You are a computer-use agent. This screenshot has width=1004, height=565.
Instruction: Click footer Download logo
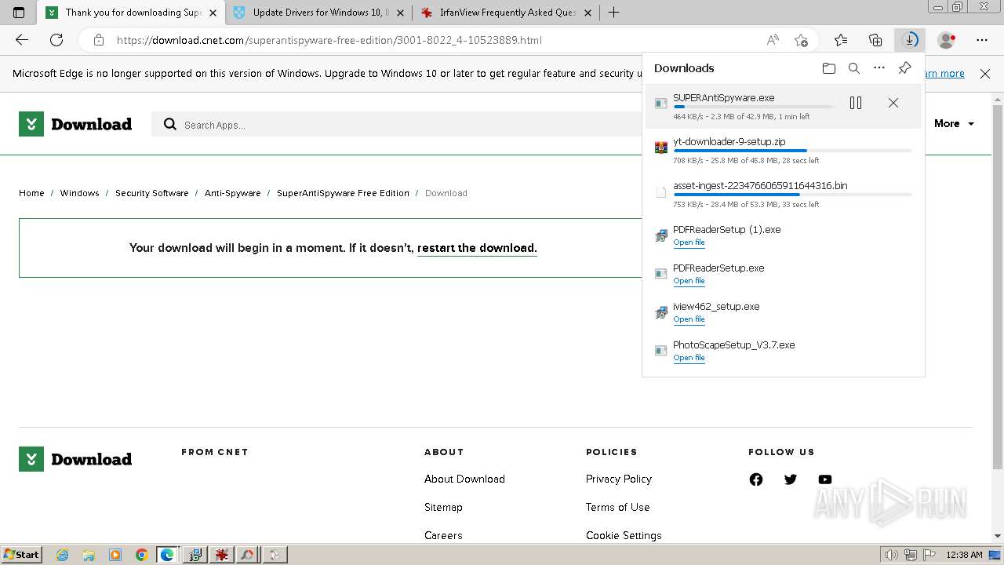75,459
